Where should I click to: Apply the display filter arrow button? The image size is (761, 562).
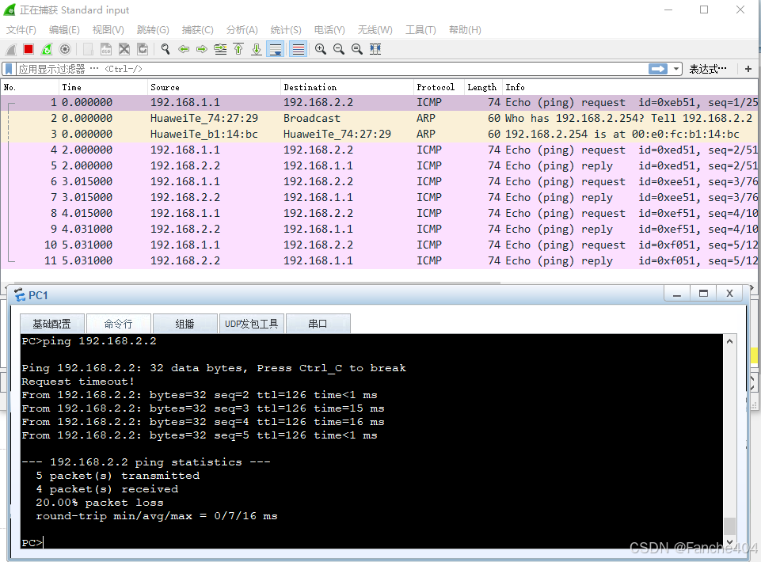[657, 69]
